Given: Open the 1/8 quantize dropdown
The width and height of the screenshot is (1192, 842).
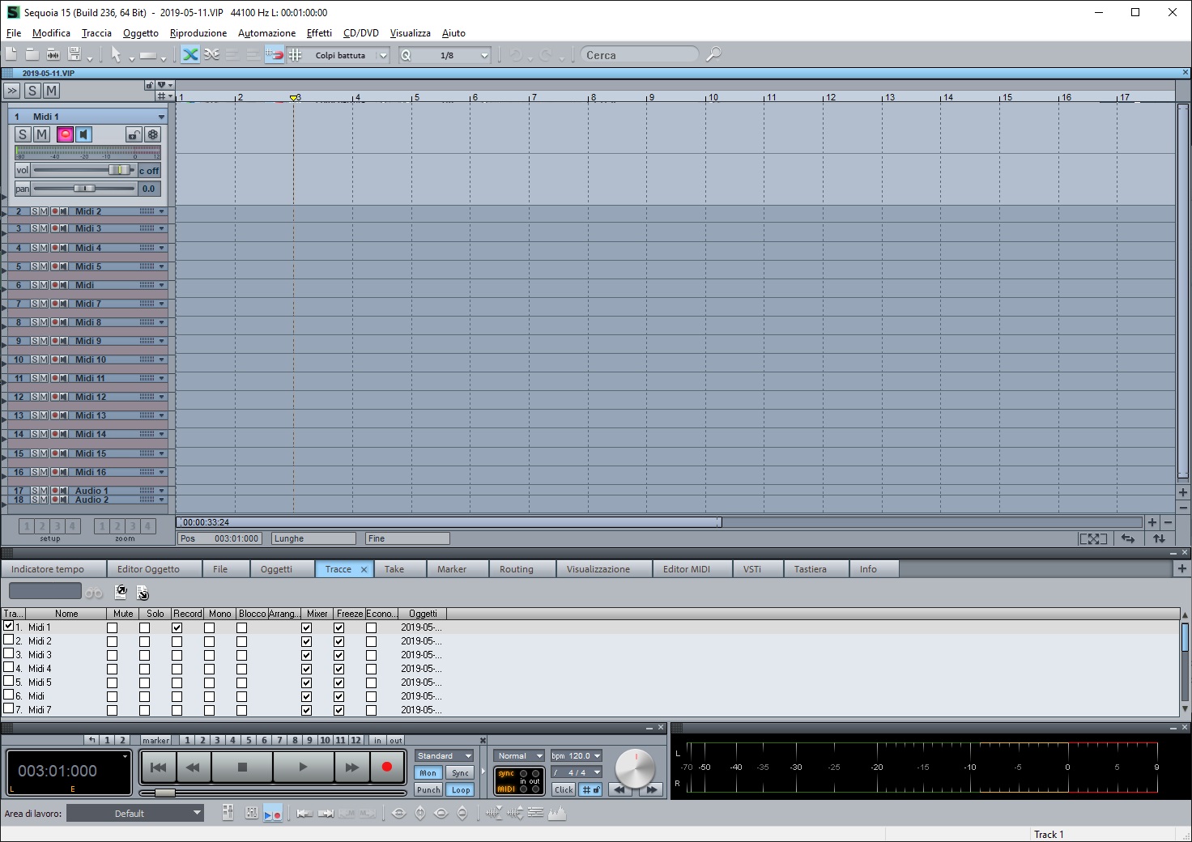Looking at the screenshot, I should click(x=484, y=56).
